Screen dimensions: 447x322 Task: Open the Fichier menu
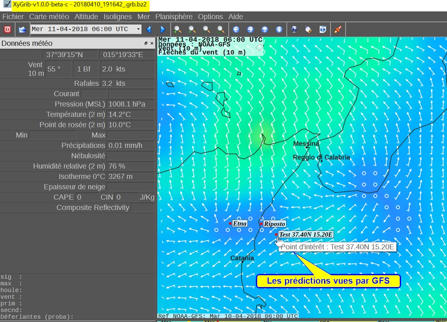13,17
